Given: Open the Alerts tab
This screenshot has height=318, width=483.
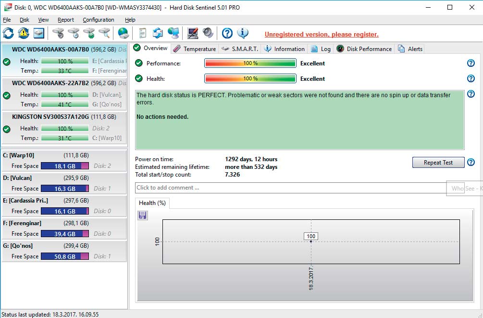Looking at the screenshot, I should pos(410,49).
